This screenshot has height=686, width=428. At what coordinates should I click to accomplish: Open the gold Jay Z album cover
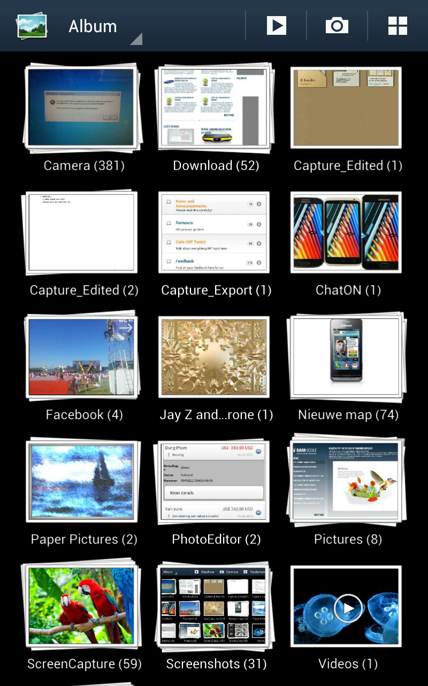(214, 356)
